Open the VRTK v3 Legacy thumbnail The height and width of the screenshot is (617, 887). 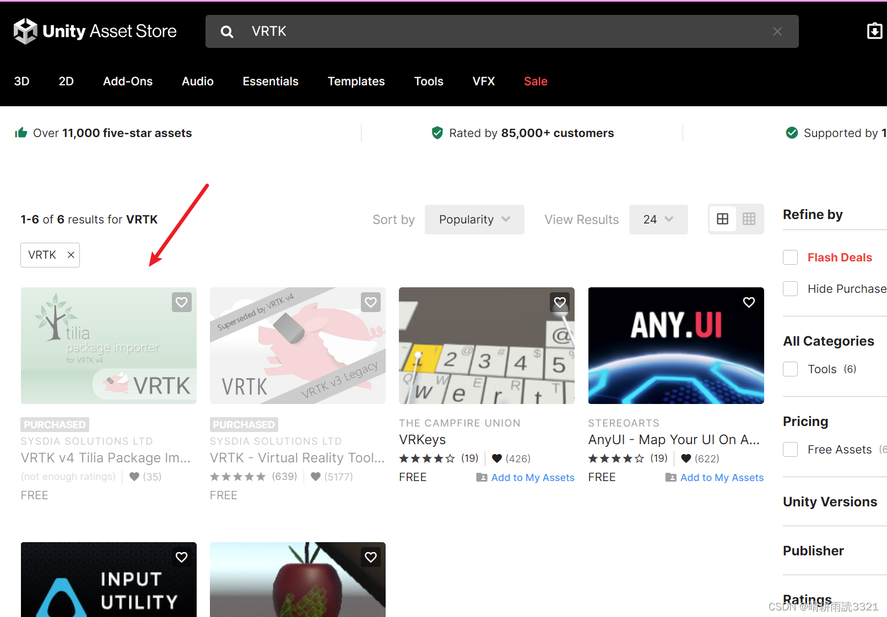coord(298,346)
